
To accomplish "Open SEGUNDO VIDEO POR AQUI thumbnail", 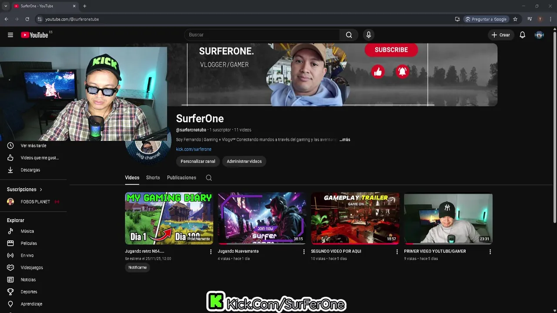I will pos(355,219).
